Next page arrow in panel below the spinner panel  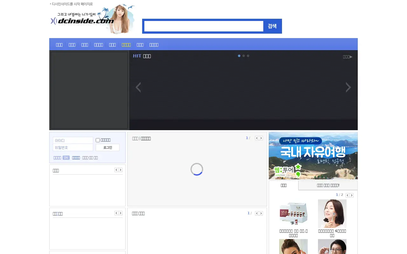click(261, 213)
